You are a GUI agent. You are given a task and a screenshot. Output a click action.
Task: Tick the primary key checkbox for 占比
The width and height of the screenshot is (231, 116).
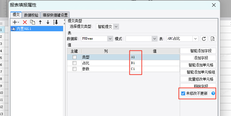point(74,63)
